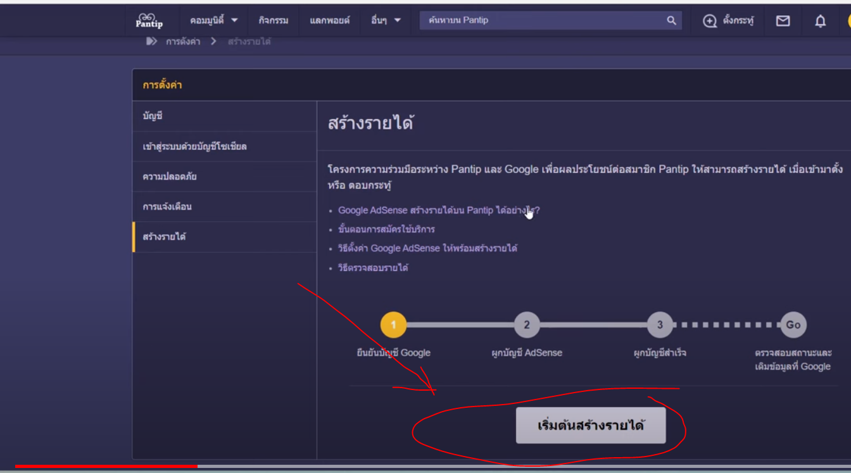Open link Google AdSense สร้างรายได้บน Pantip ได้อย่างไร?
The width and height of the screenshot is (851, 473).
tap(439, 210)
